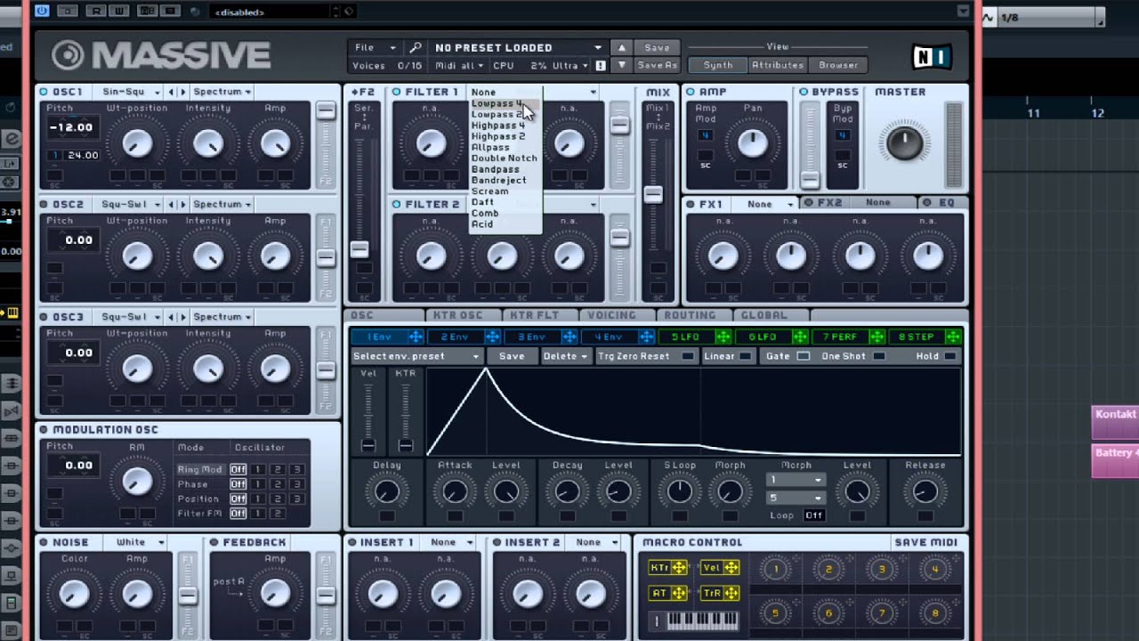Open the File menu dropdown

point(375,47)
